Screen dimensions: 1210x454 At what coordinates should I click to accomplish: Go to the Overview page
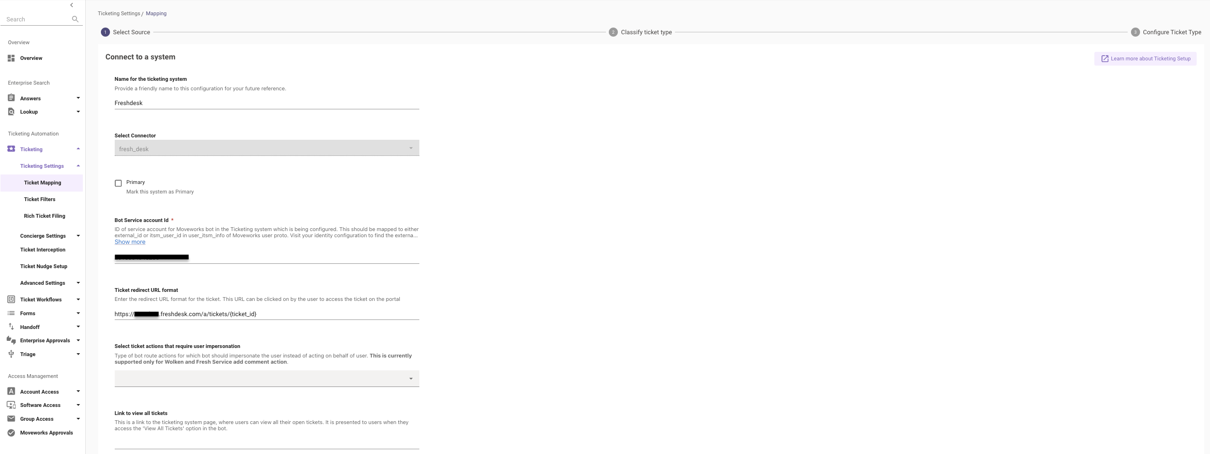[x=31, y=58]
